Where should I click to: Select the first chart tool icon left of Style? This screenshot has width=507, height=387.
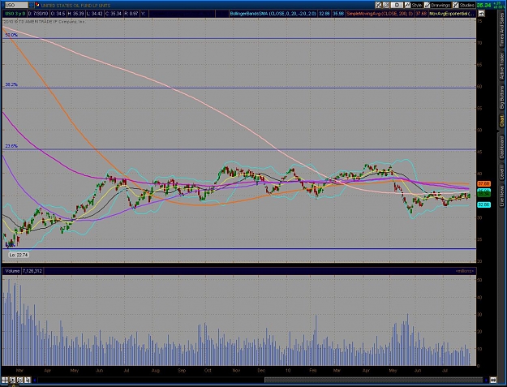[378, 5]
